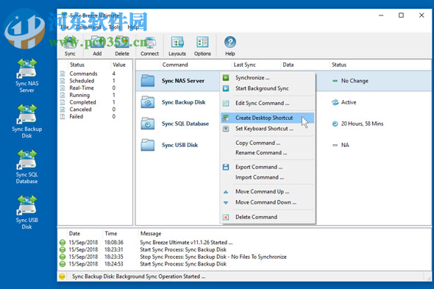The width and height of the screenshot is (434, 289).
Task: Click the red Delete Command icon
Action: (226, 217)
